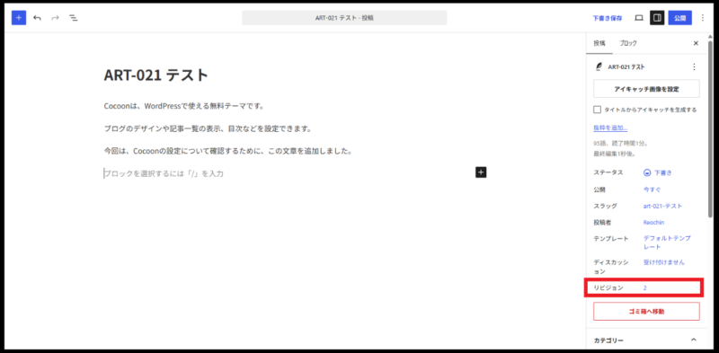Click the 下書き status icon

tap(647, 172)
